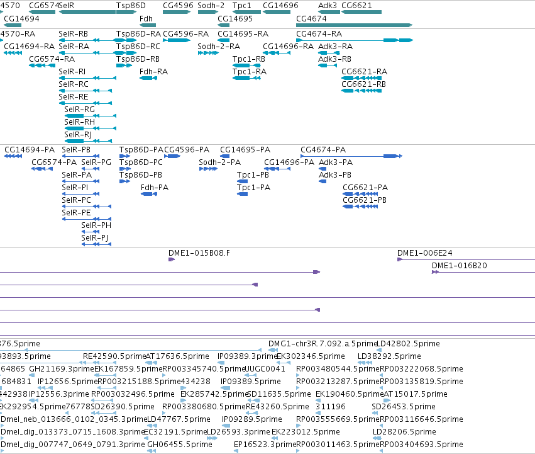Click protein SelR-PH label
Image resolution: width=535 pixels, height=454 pixels.
96,225
